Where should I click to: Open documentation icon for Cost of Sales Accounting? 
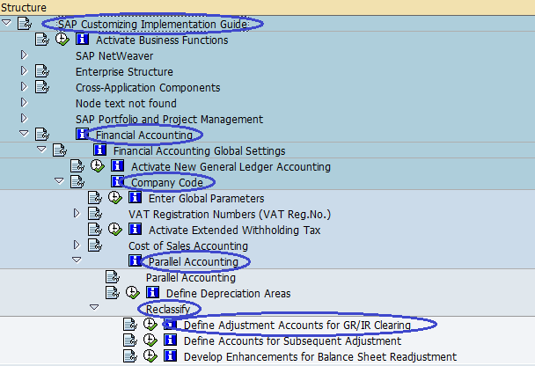pos(95,245)
